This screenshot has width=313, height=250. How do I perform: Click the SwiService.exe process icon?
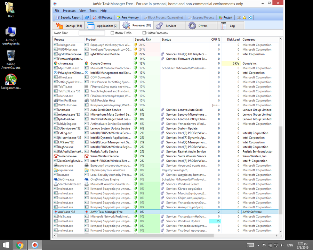(x=56, y=156)
